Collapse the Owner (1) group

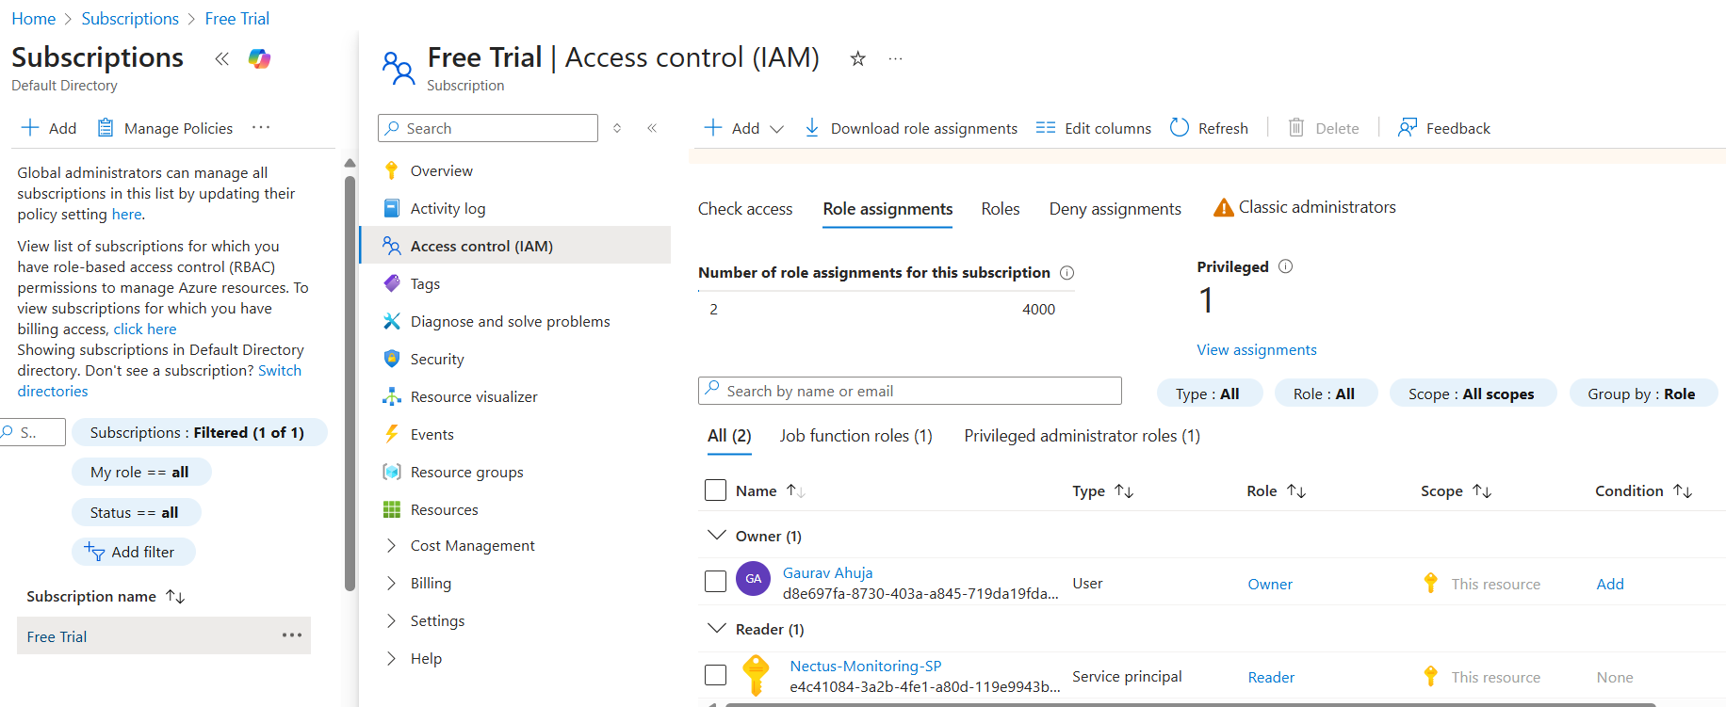(717, 536)
